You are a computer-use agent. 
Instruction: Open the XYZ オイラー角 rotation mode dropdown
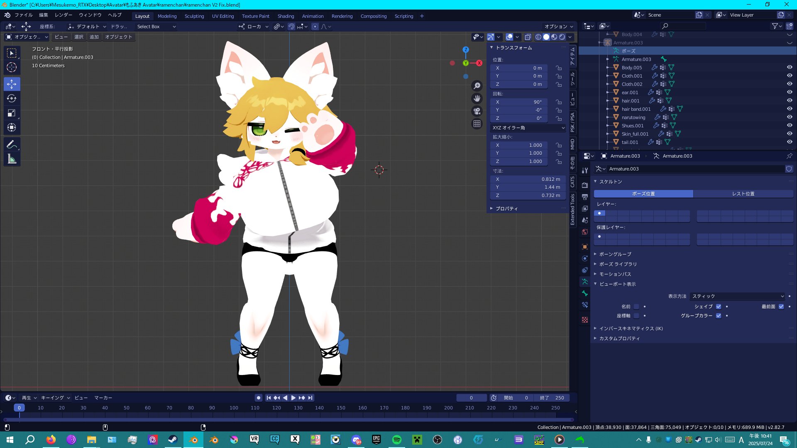point(528,128)
